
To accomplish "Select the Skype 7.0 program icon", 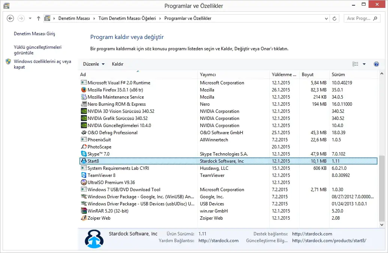I will [x=84, y=154].
